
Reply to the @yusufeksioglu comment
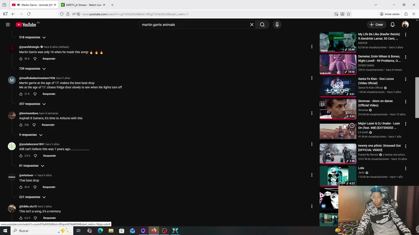(x=49, y=59)
